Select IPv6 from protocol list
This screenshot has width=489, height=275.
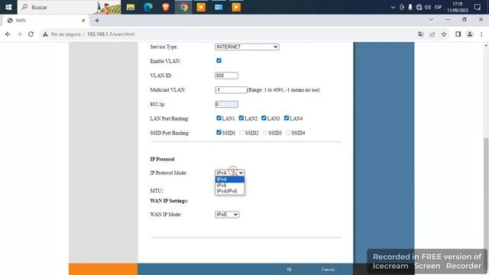(229, 185)
